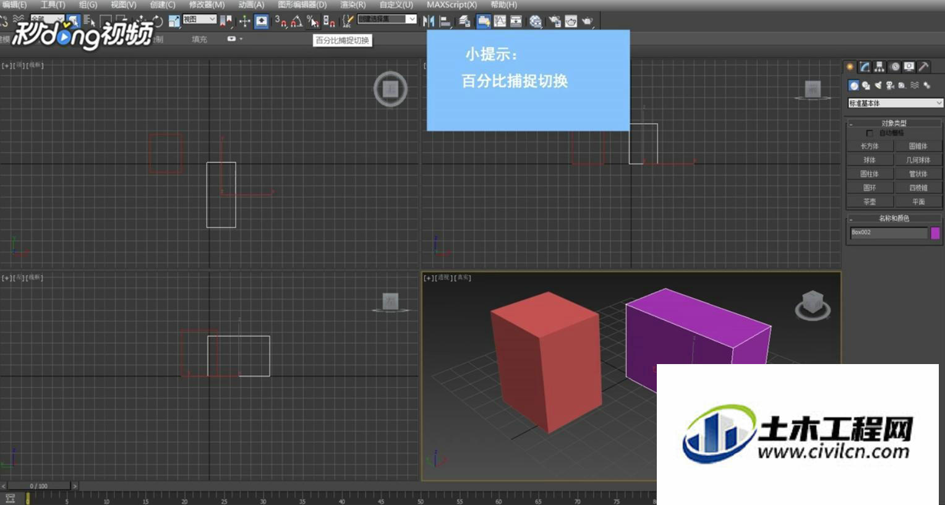Screen dimensions: 945x505
Task: Select the Helpers category icon
Action: pyautogui.click(x=902, y=85)
